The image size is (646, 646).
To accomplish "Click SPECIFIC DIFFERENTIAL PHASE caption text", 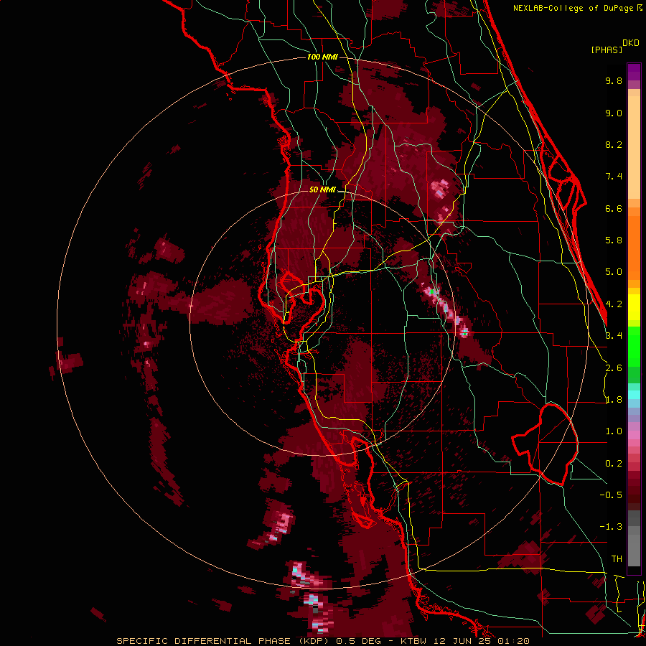I will tap(205, 641).
